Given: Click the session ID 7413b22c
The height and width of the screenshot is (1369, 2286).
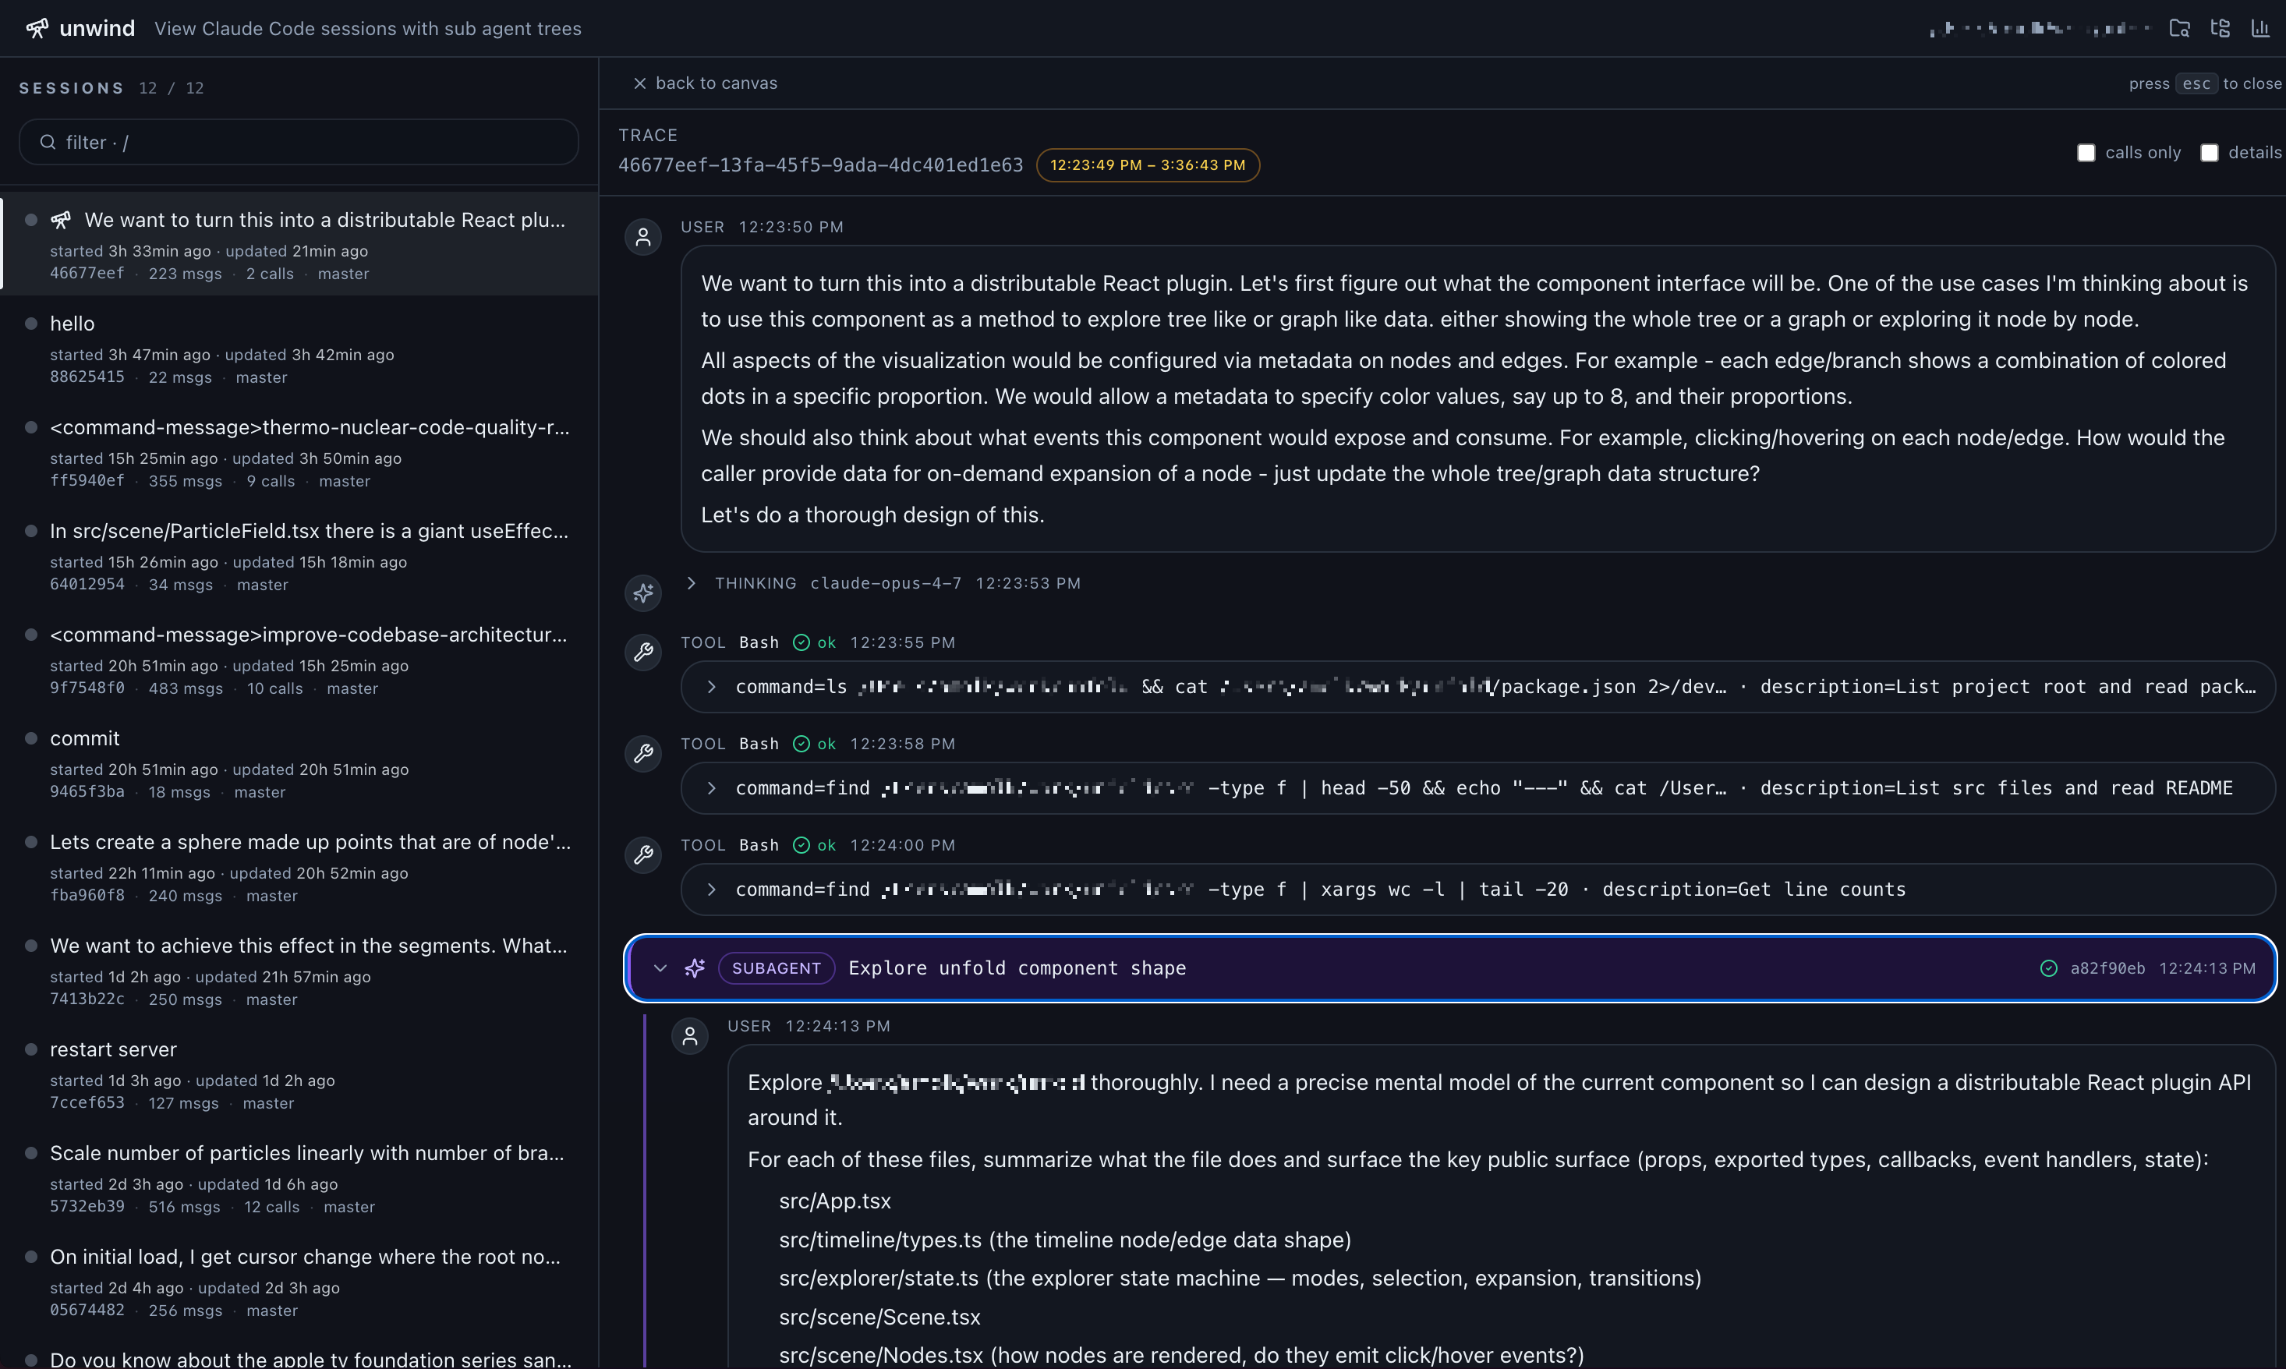Looking at the screenshot, I should 87,1000.
